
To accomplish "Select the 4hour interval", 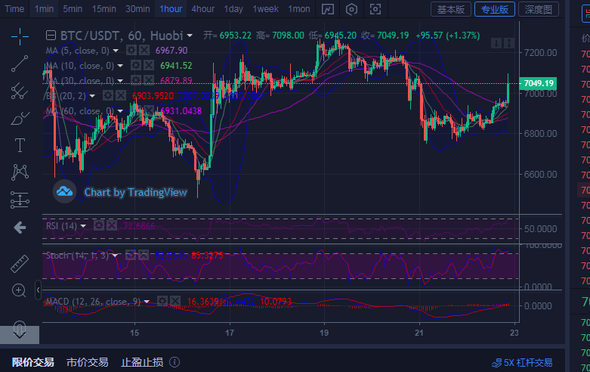I will coord(202,8).
